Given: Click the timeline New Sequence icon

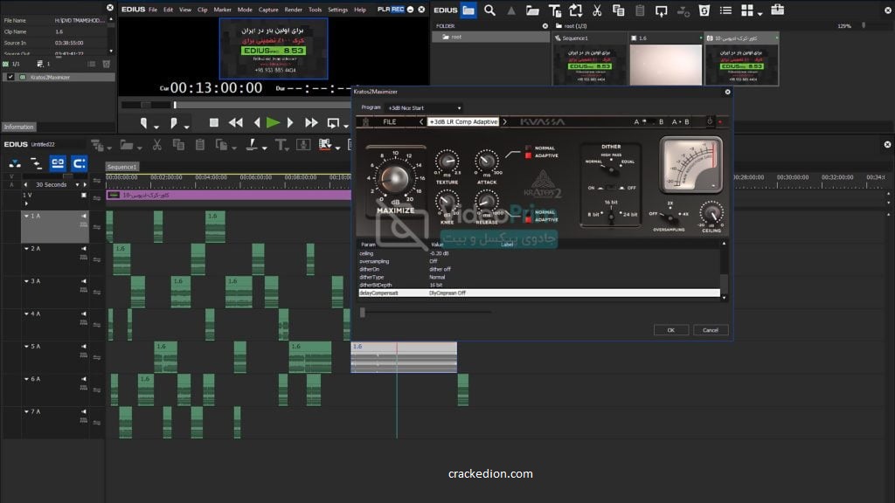Looking at the screenshot, I should click(x=96, y=145).
